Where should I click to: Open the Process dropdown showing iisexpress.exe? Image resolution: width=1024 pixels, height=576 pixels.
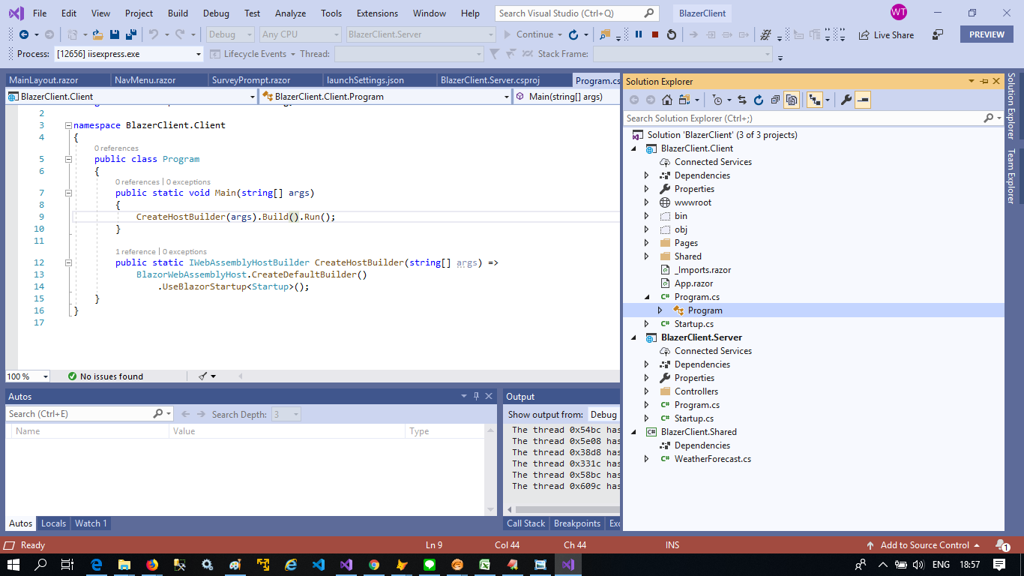point(199,54)
